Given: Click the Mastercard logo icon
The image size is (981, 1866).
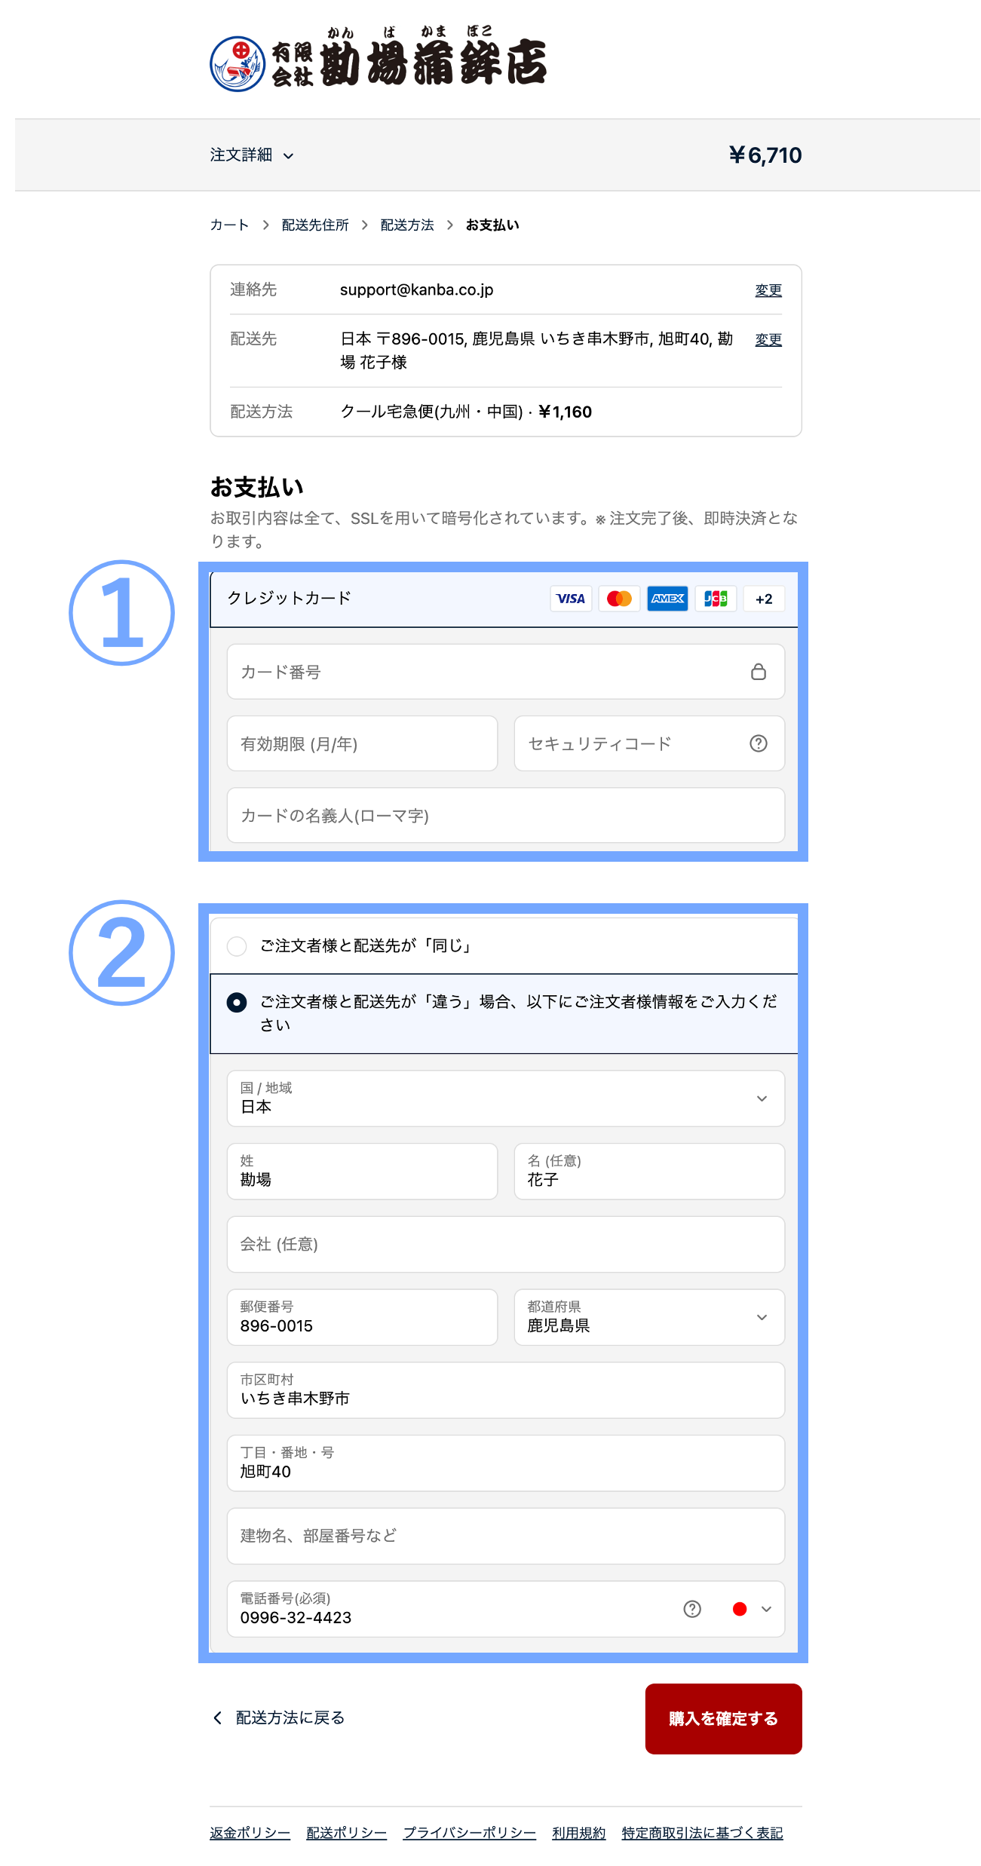Looking at the screenshot, I should coord(619,599).
